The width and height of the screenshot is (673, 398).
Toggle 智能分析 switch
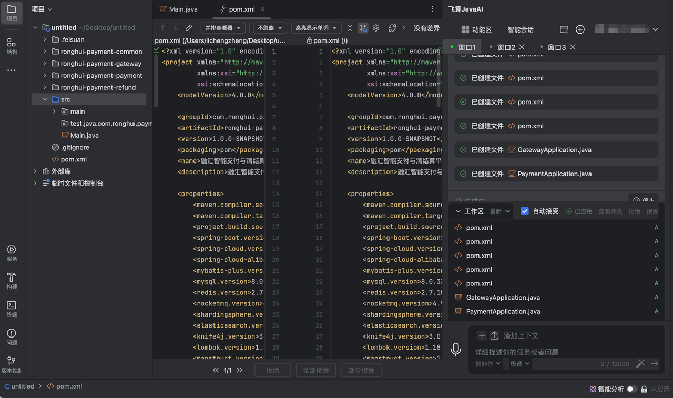(x=632, y=389)
